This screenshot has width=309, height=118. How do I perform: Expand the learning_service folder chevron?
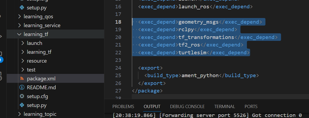tap(19, 26)
